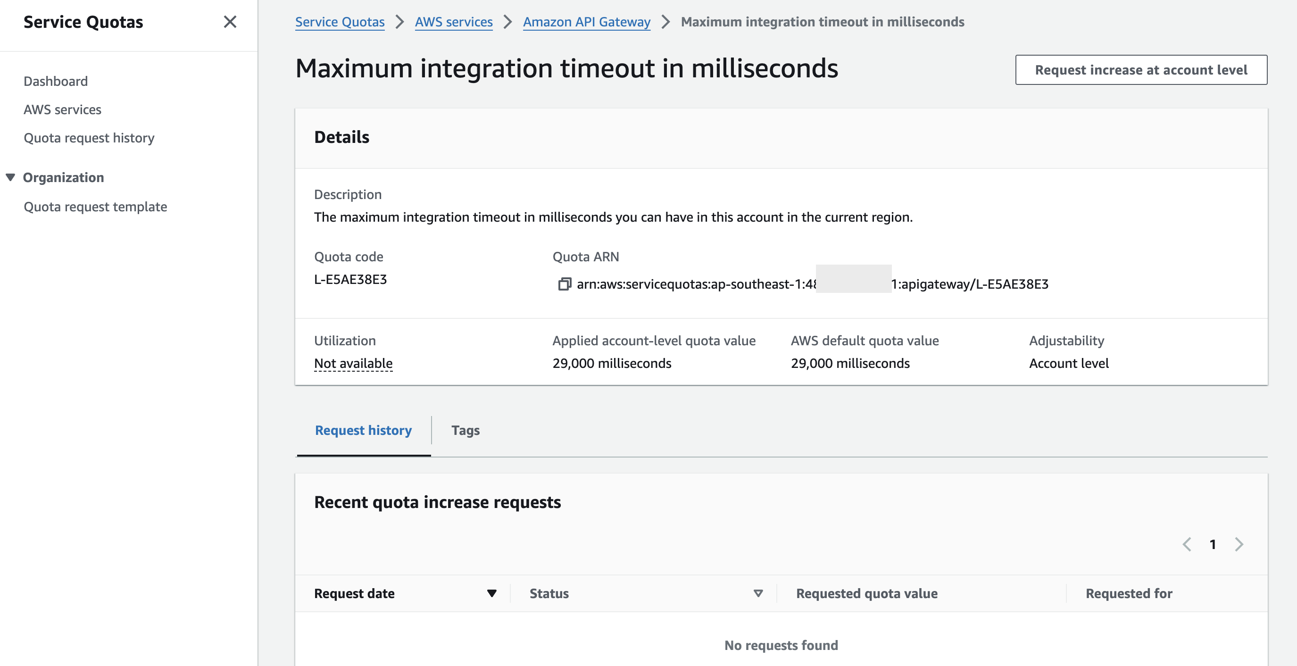Click Requested quota value column header

pyautogui.click(x=866, y=593)
